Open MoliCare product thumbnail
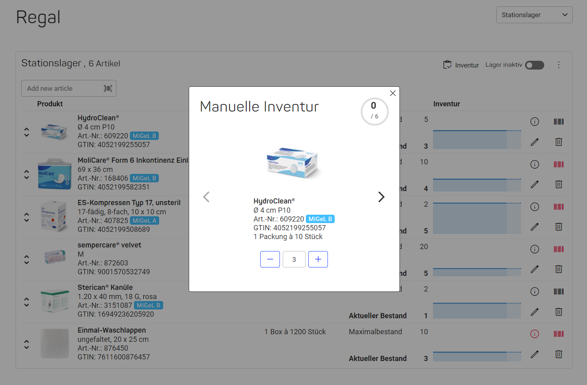Image resolution: width=587 pixels, height=385 pixels. point(54,174)
